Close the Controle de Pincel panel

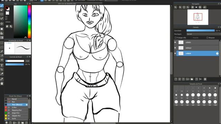[30, 57]
